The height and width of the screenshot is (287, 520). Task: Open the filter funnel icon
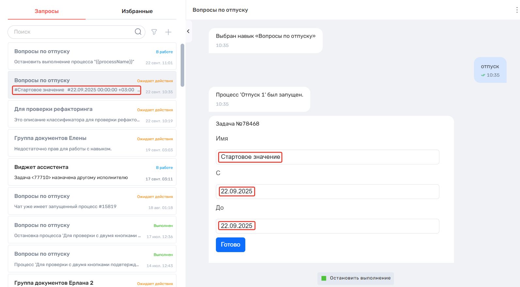(x=154, y=32)
